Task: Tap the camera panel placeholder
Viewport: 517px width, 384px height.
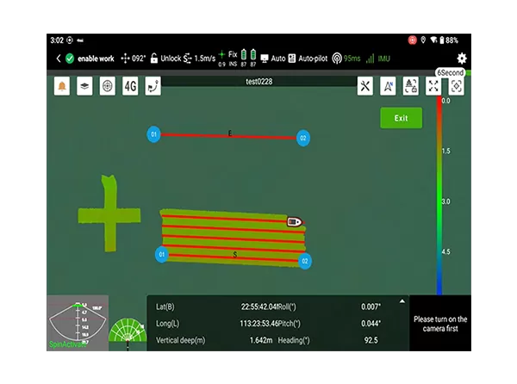Action: click(440, 324)
